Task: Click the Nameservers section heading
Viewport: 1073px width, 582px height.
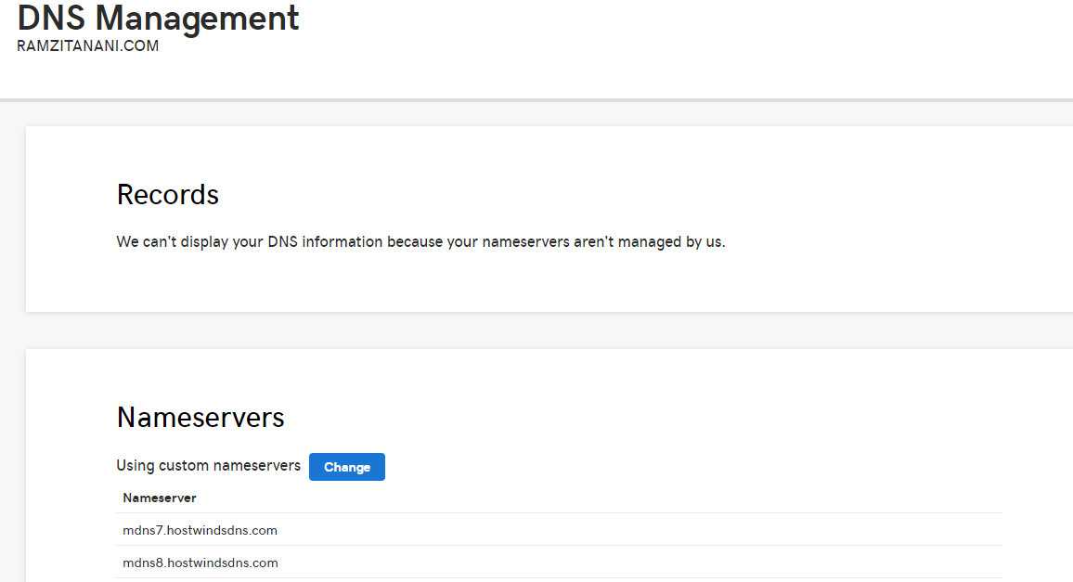Action: [200, 417]
